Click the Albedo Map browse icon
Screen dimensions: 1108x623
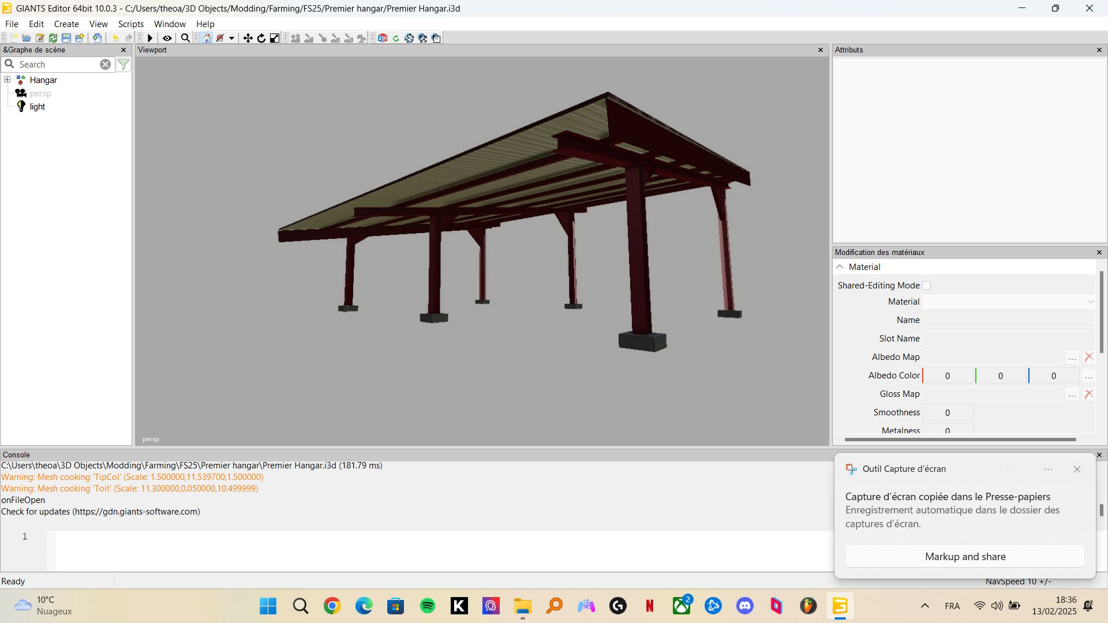point(1072,356)
